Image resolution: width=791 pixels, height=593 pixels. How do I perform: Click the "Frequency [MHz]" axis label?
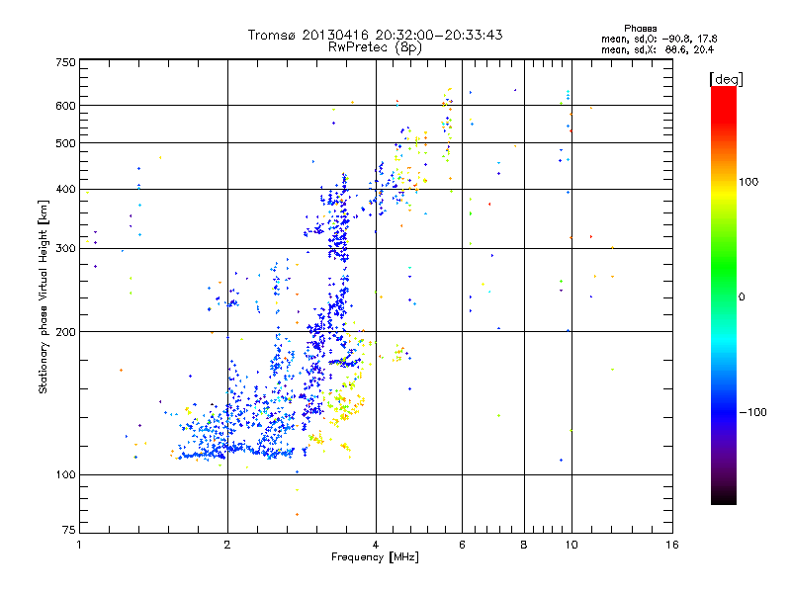coord(375,557)
